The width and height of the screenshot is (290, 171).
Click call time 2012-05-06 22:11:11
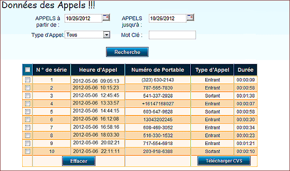pos(96,151)
